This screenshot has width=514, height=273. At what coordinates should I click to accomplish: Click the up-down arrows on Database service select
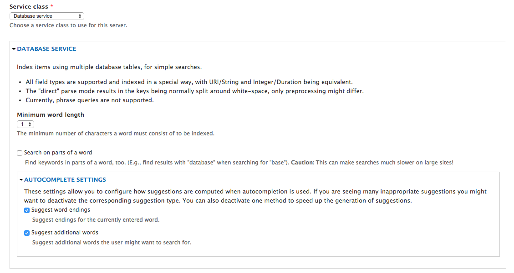click(x=80, y=16)
